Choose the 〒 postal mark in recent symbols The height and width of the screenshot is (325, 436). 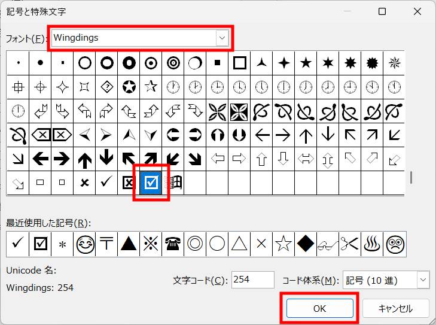106,244
